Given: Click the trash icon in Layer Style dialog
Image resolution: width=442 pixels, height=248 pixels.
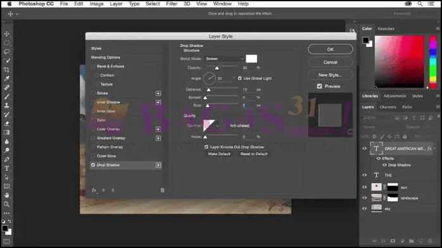Looking at the screenshot, I should [162, 190].
